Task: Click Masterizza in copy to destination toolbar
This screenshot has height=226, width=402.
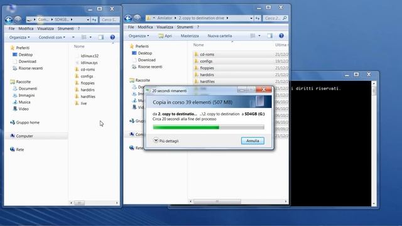Action: coord(190,36)
